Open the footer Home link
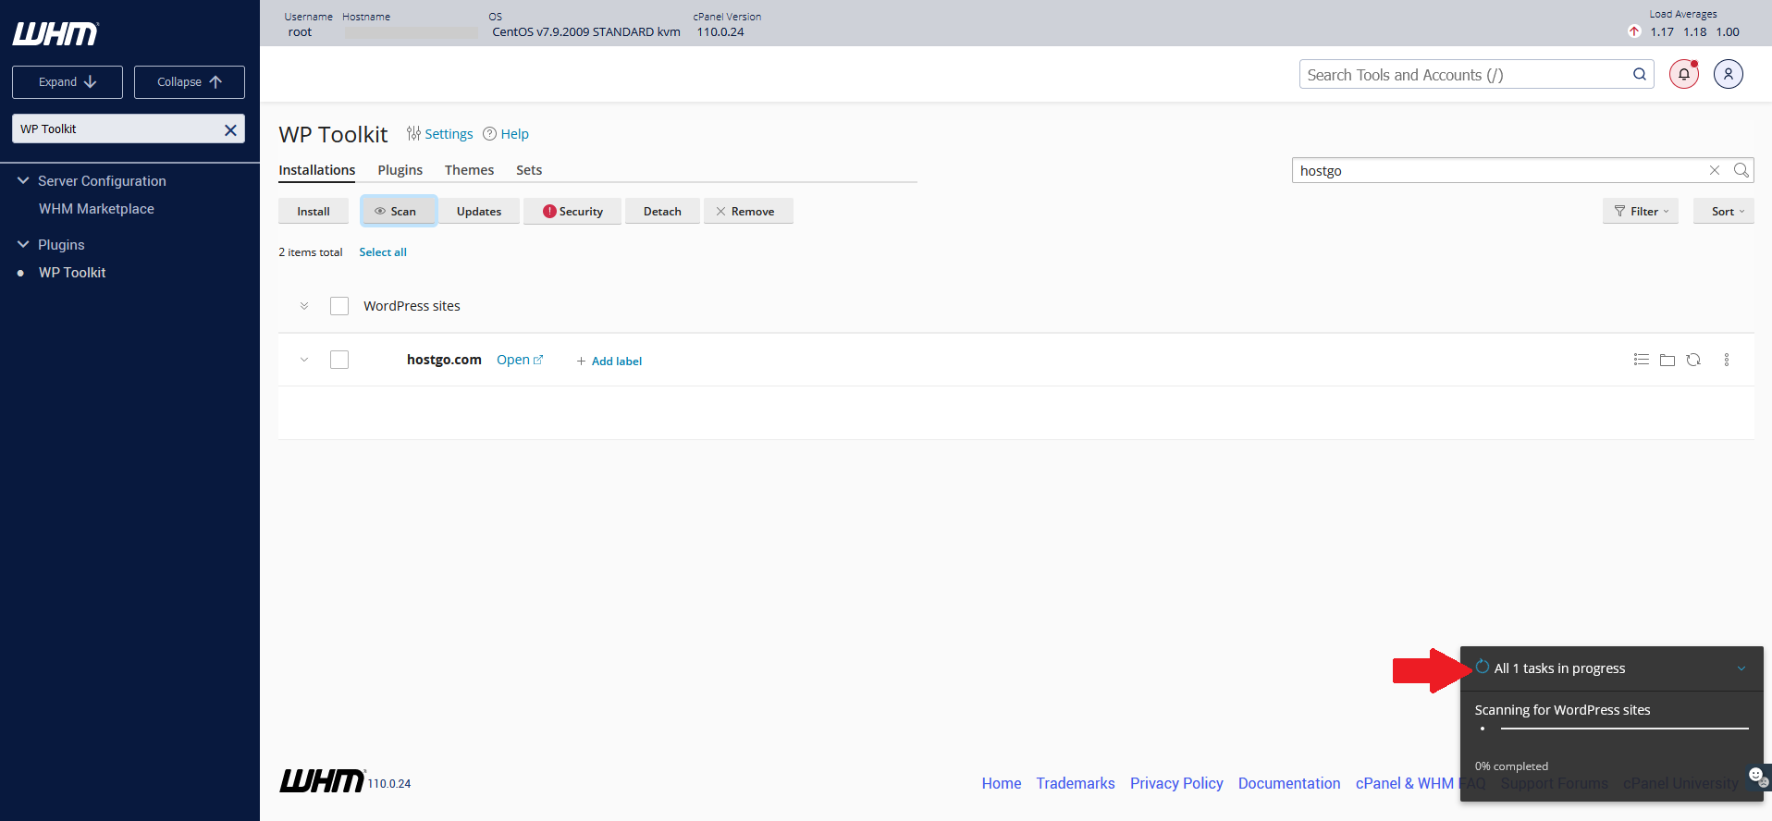The height and width of the screenshot is (821, 1772). [1002, 783]
